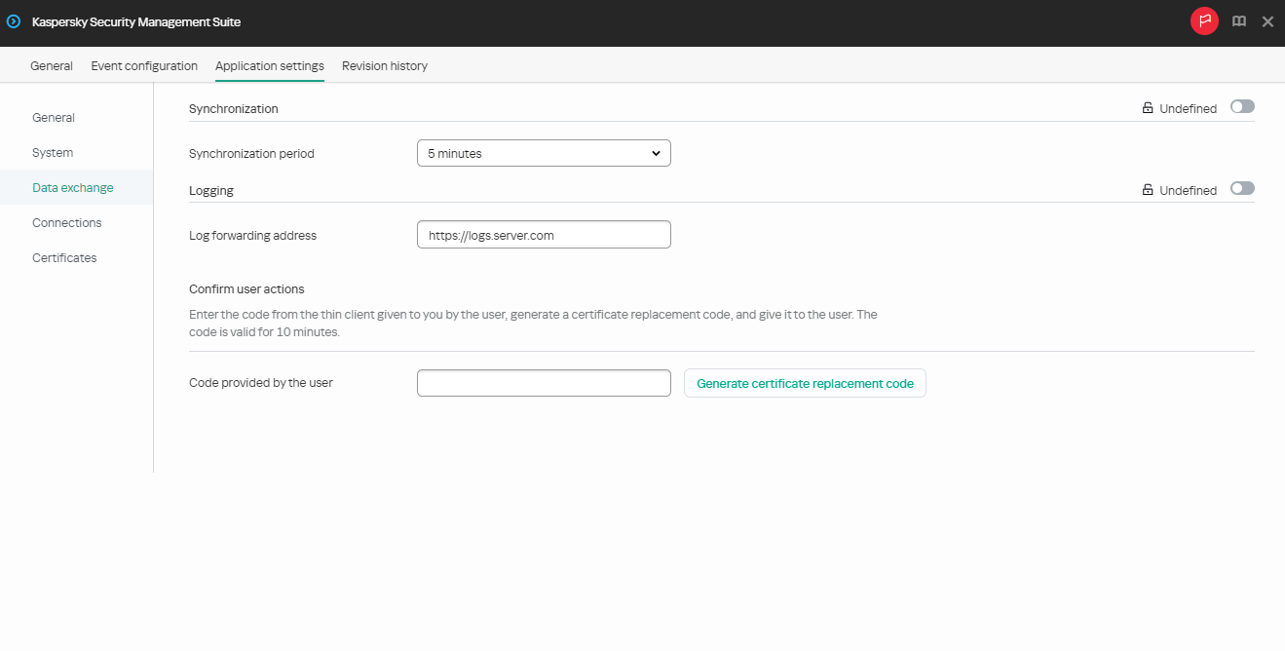The width and height of the screenshot is (1285, 651).
Task: Click the lock icon next to Logging
Action: 1148,188
